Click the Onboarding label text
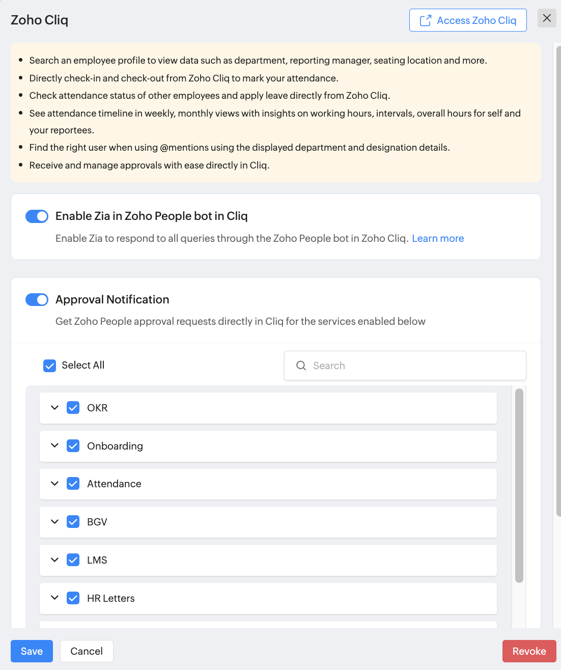 (115, 446)
